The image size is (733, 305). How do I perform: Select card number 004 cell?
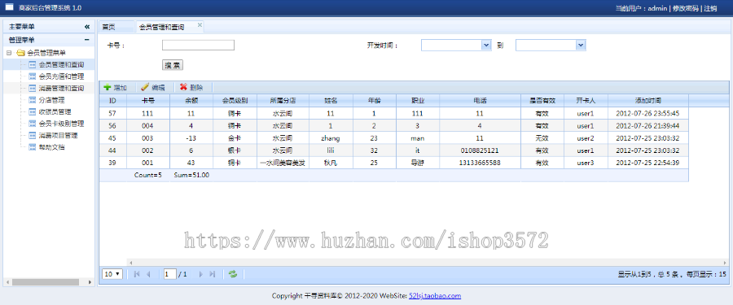[148, 126]
